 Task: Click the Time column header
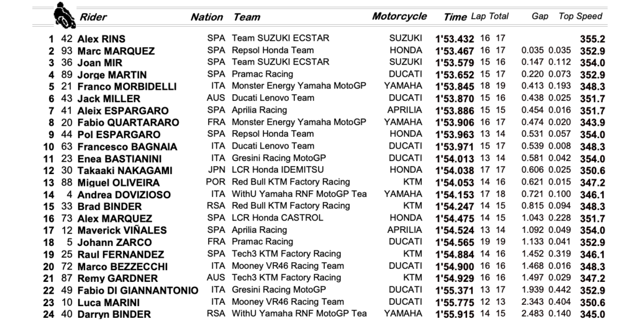pyautogui.click(x=455, y=17)
